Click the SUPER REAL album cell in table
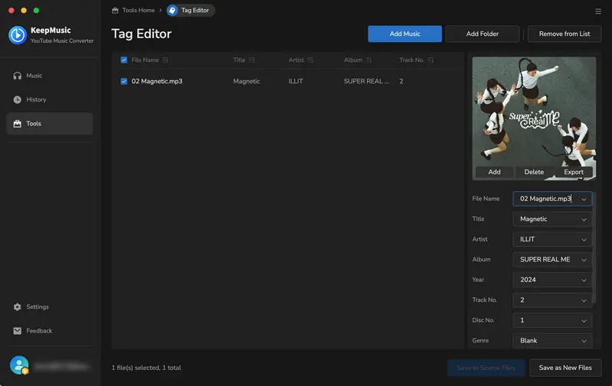This screenshot has width=612, height=386. click(366, 82)
